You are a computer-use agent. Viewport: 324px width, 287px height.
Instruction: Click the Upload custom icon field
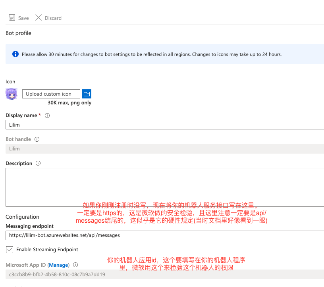(x=51, y=94)
